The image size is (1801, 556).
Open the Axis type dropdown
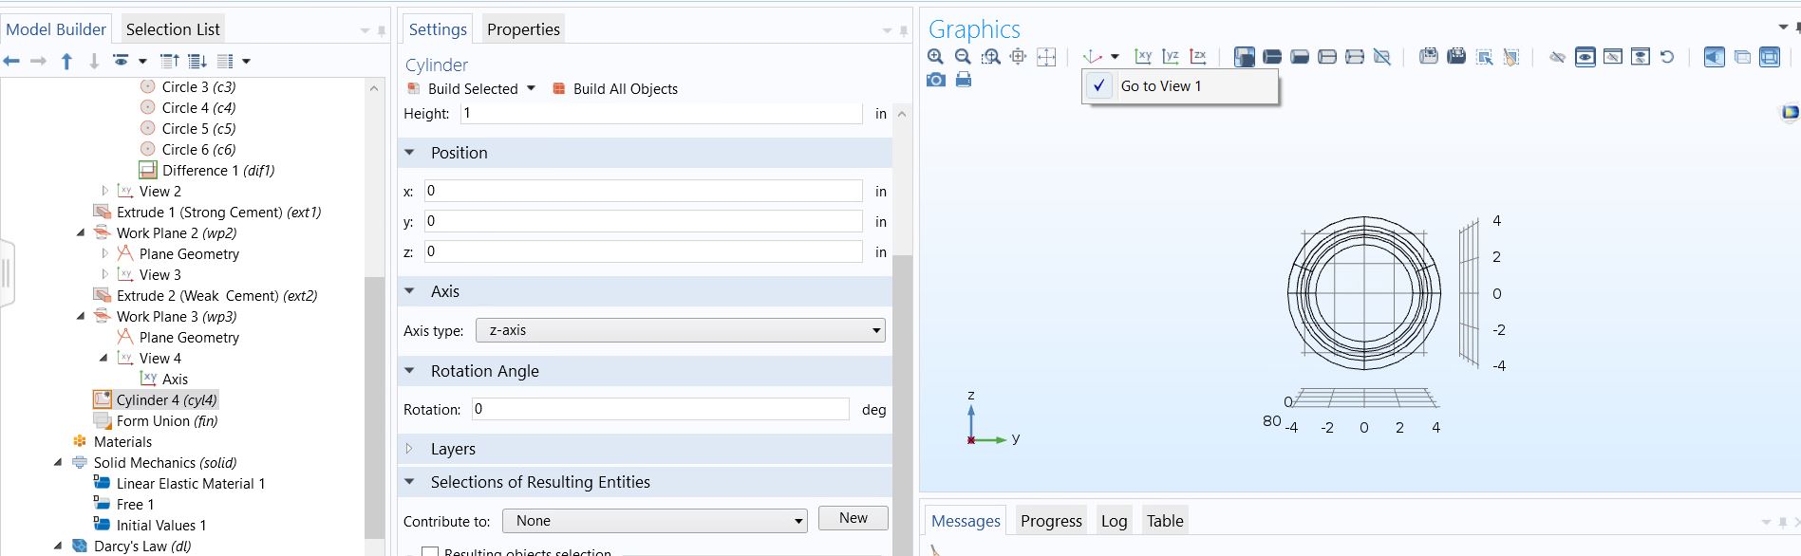680,330
